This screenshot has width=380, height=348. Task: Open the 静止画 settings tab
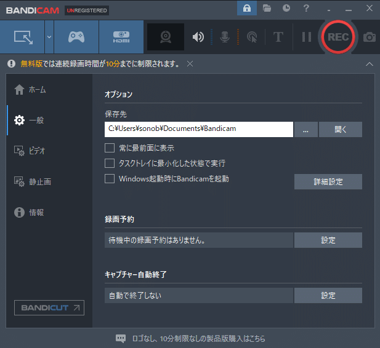point(49,181)
